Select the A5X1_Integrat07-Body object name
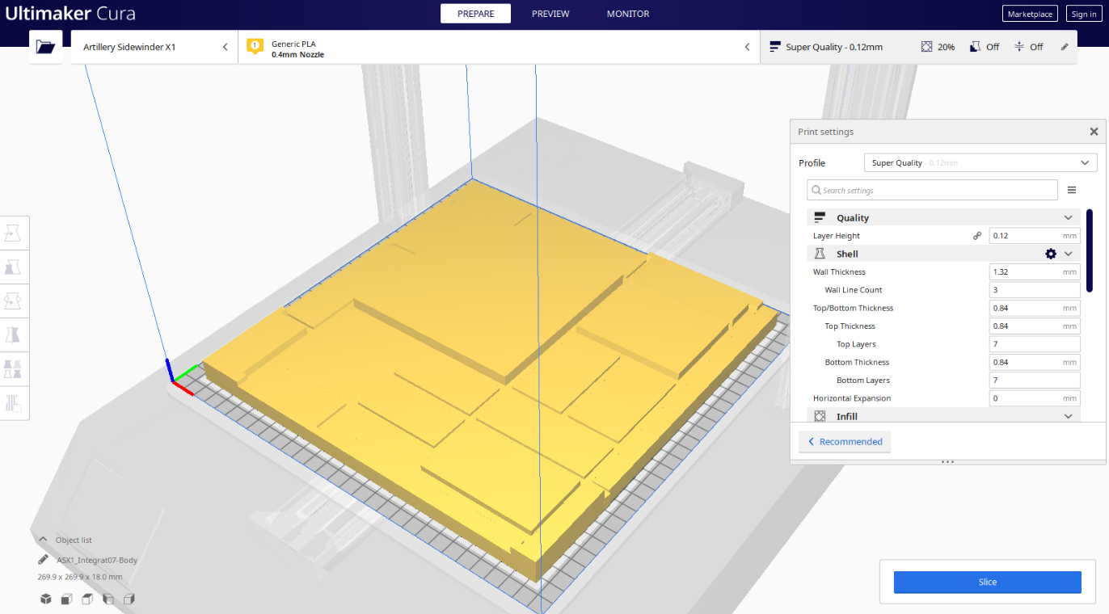Viewport: 1109px width, 614px height. click(97, 560)
